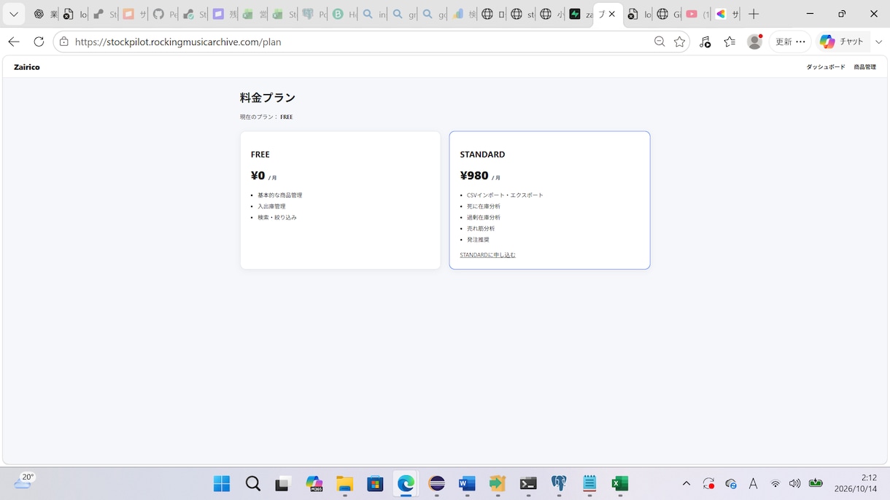The image size is (890, 500).
Task: View site information lock icon
Action: pyautogui.click(x=64, y=42)
